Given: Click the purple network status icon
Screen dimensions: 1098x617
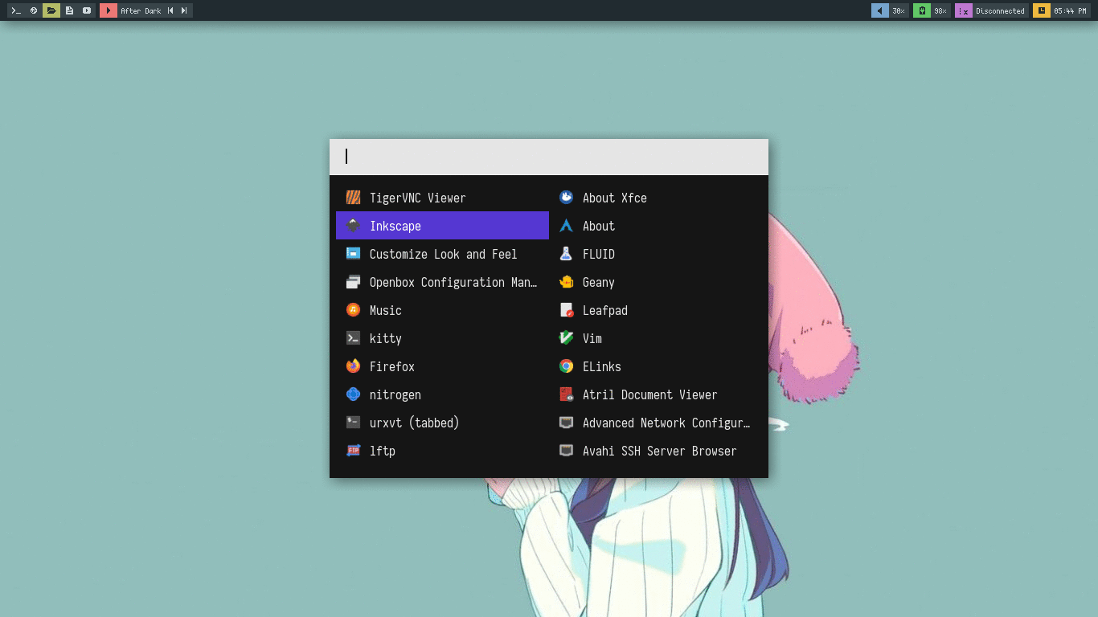Looking at the screenshot, I should [x=964, y=10].
